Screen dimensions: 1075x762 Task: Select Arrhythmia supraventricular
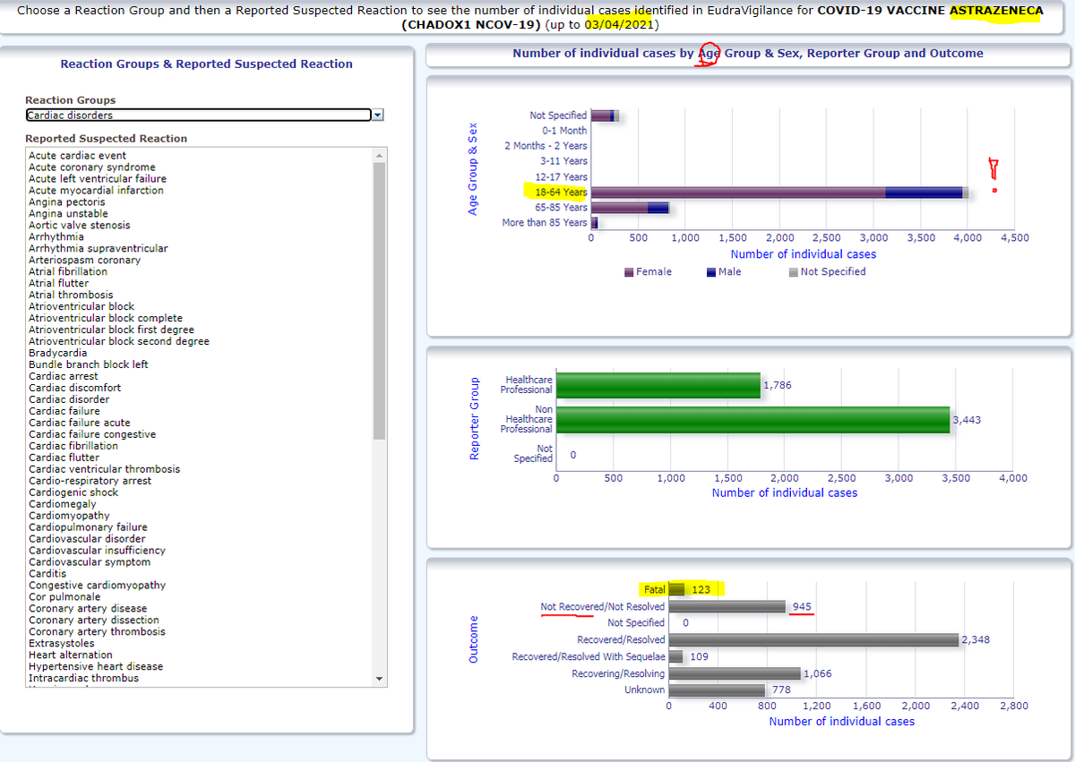pyautogui.click(x=98, y=249)
